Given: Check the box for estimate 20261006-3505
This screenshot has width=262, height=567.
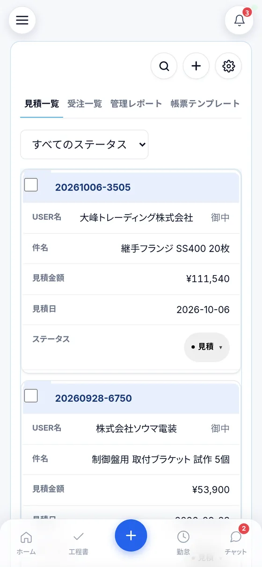Looking at the screenshot, I should pyautogui.click(x=31, y=185).
